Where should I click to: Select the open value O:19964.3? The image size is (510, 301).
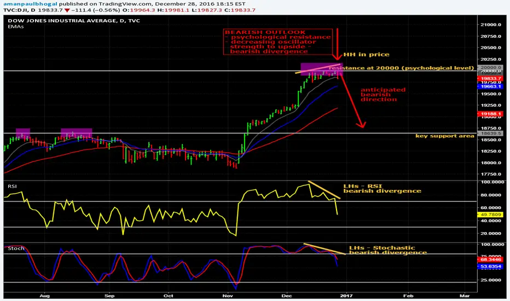pos(138,10)
